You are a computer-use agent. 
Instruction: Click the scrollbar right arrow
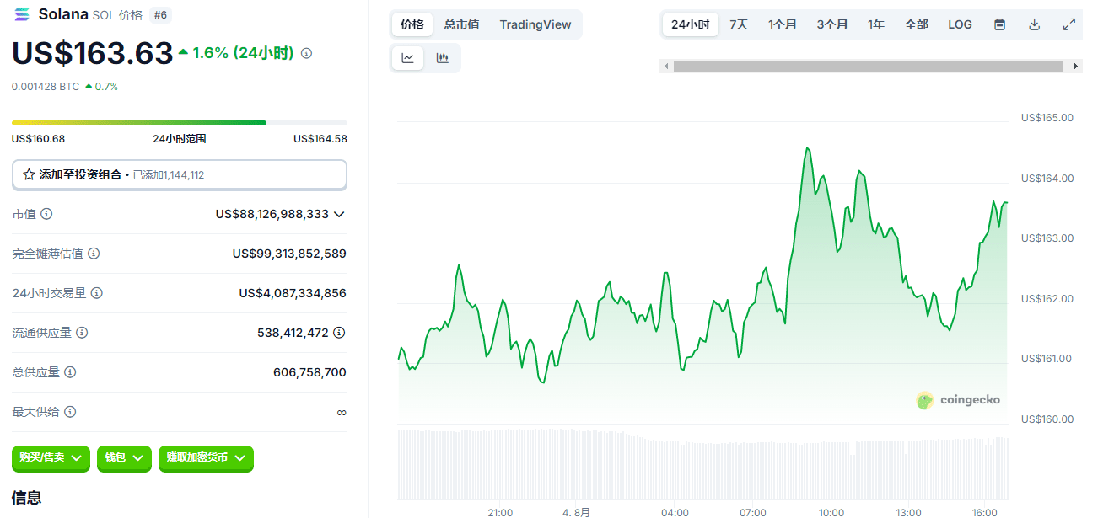[x=1075, y=66]
